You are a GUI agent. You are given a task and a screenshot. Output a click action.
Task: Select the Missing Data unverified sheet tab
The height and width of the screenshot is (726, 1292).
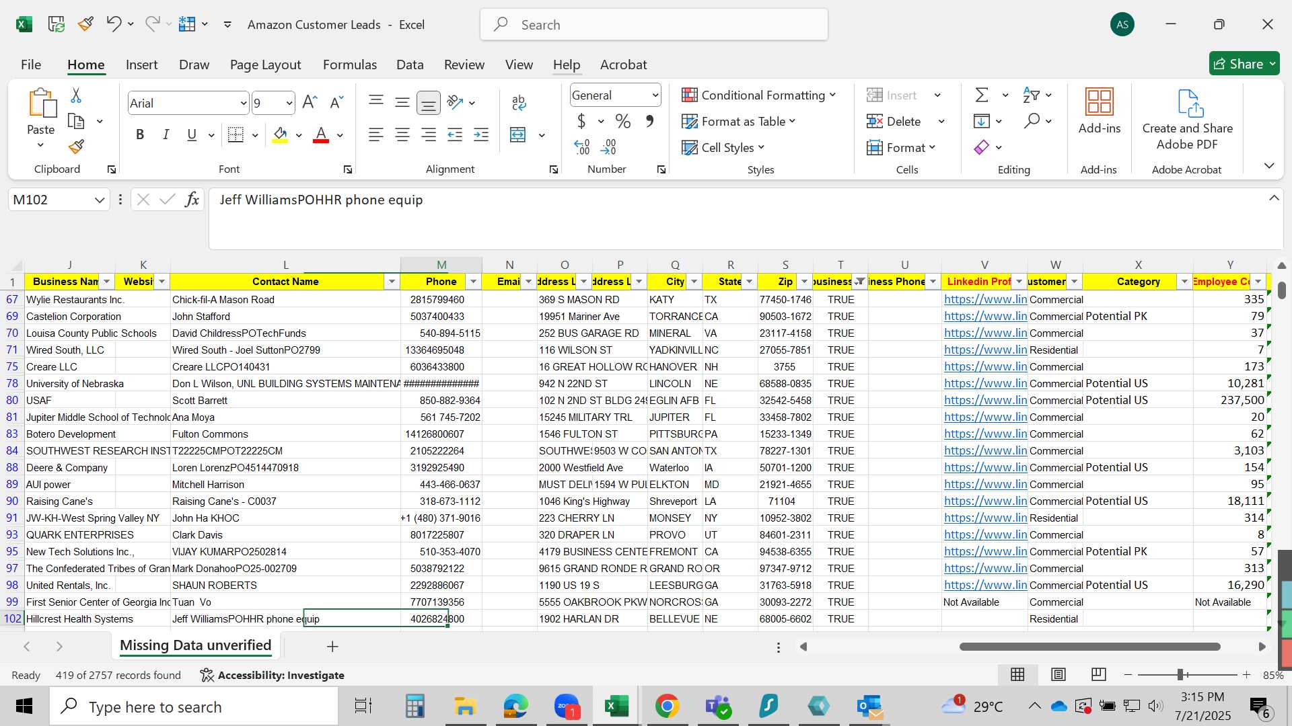196,645
